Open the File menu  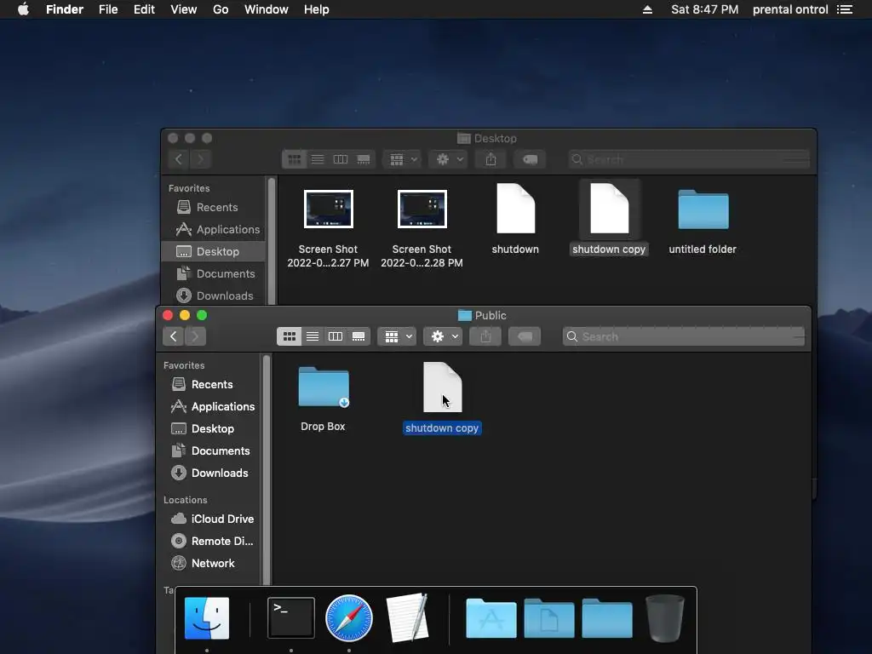point(108,9)
